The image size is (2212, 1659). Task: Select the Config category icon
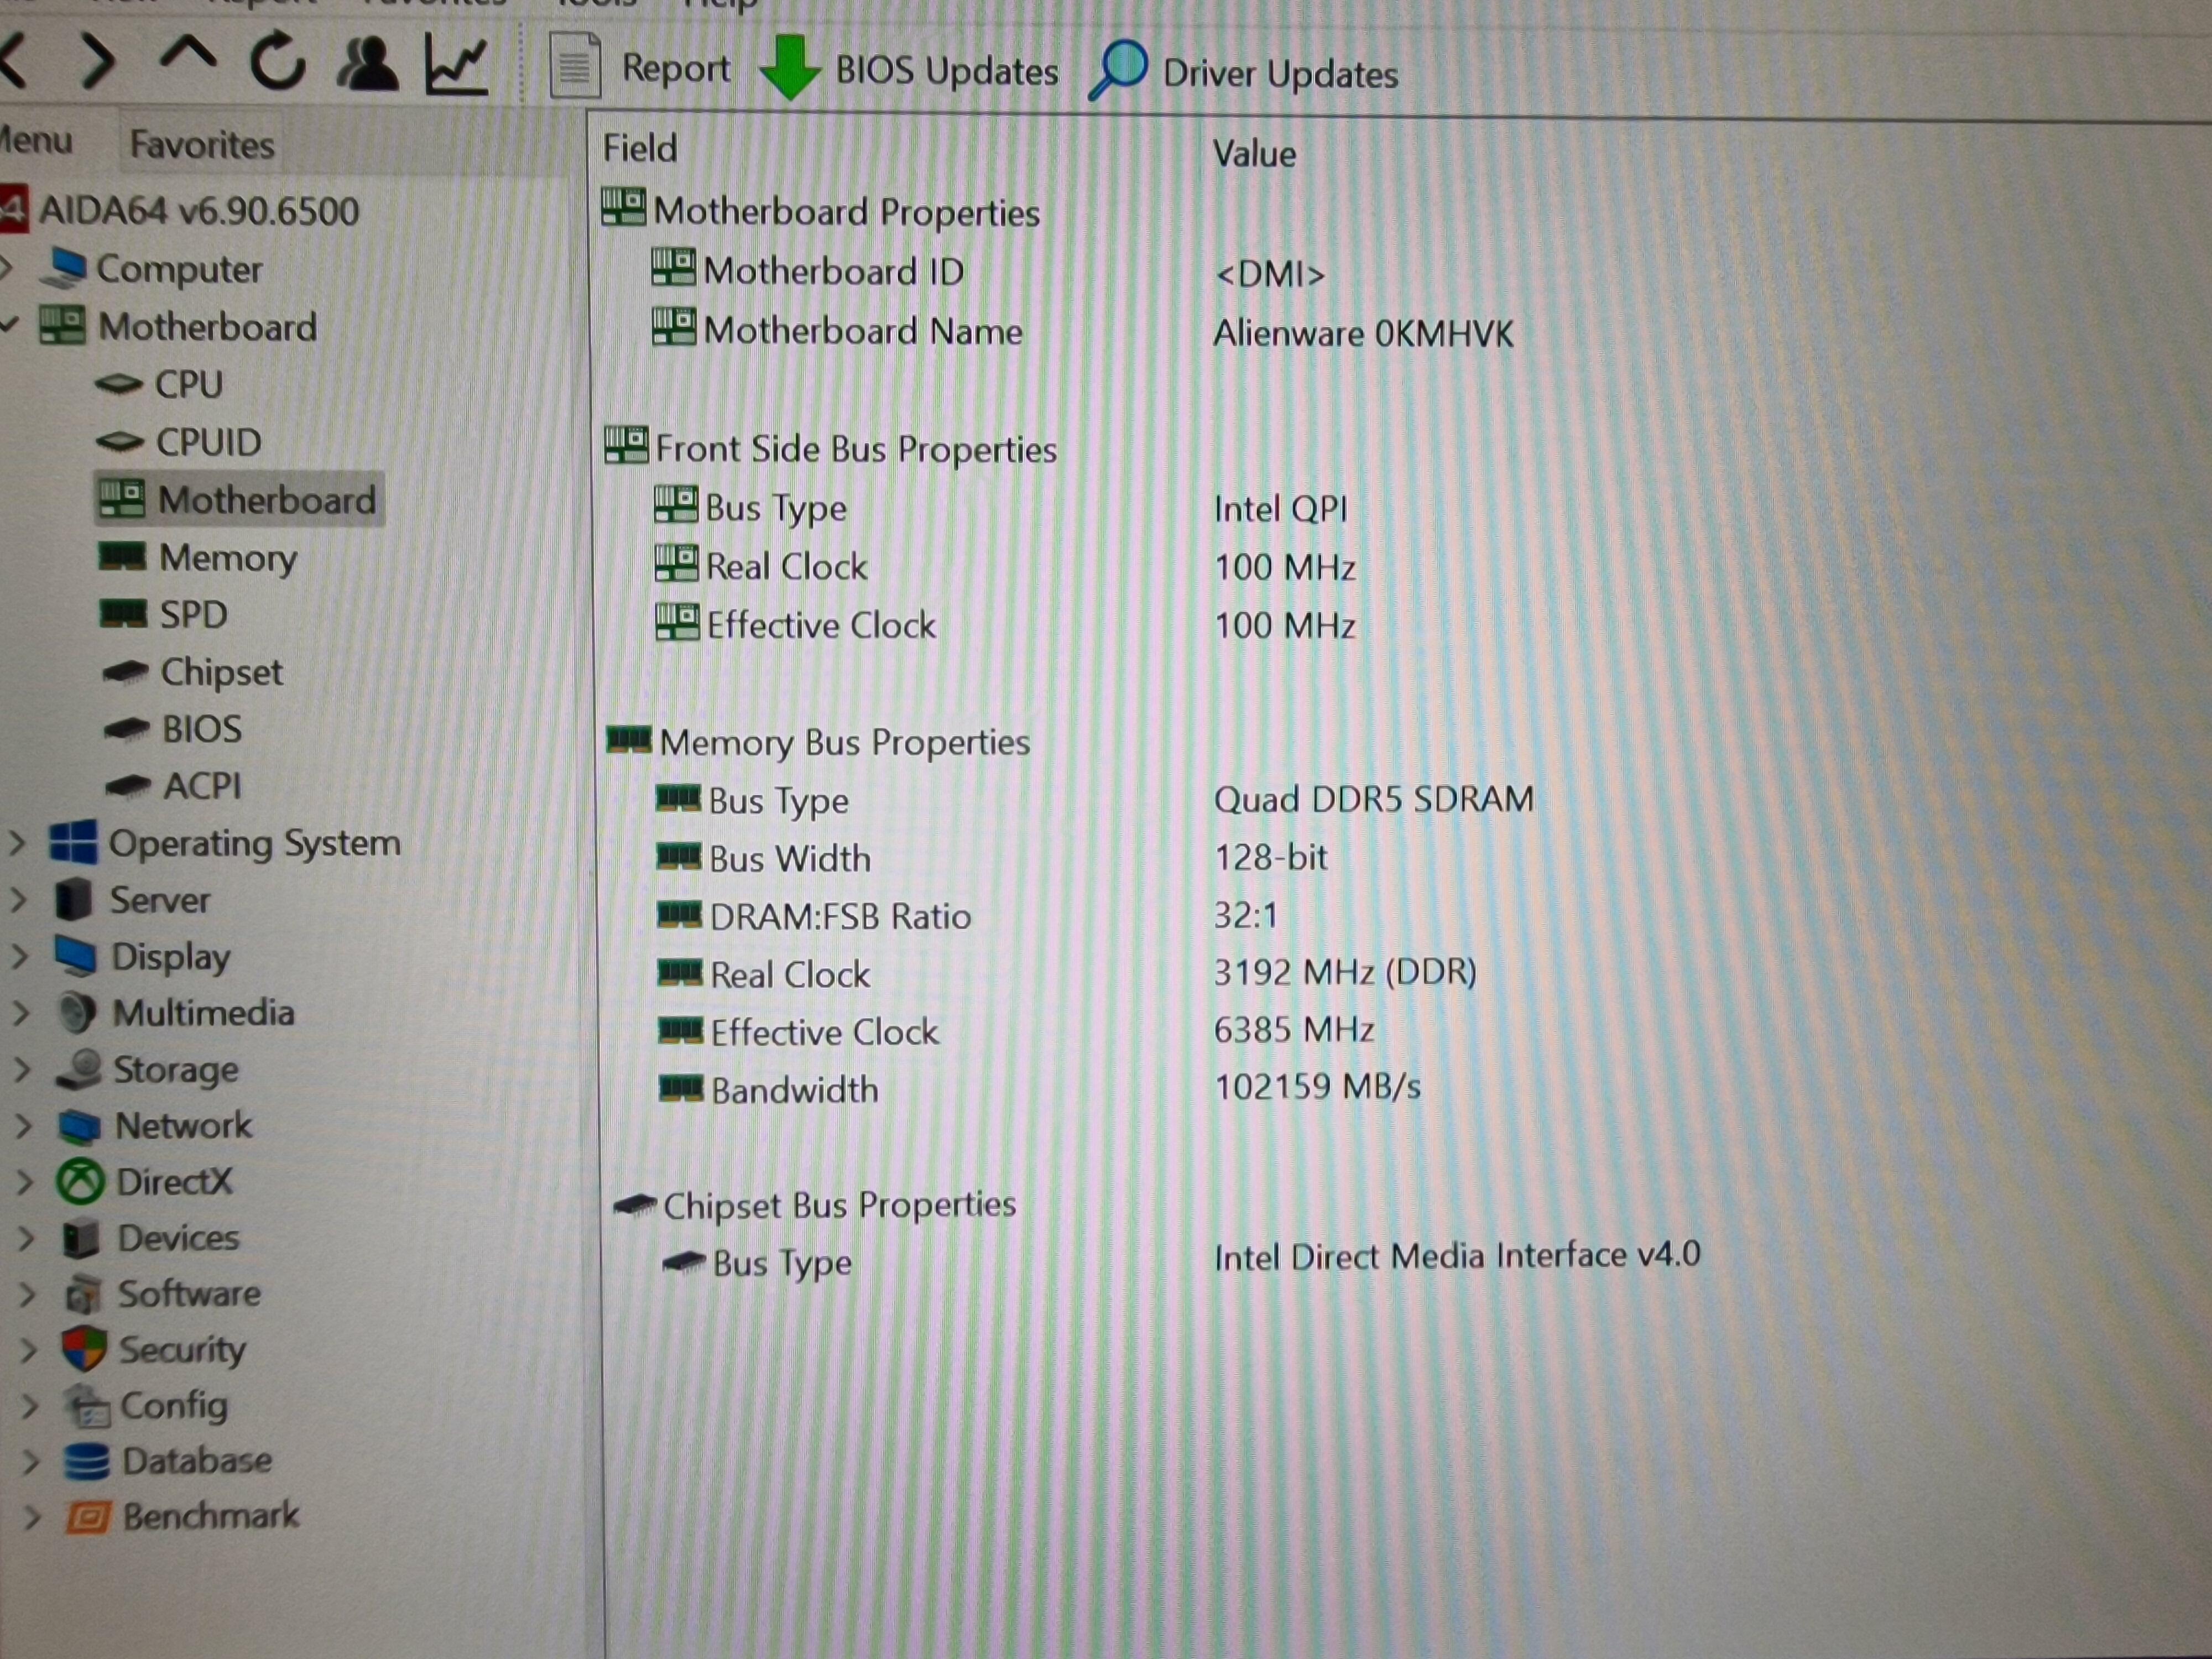88,1406
